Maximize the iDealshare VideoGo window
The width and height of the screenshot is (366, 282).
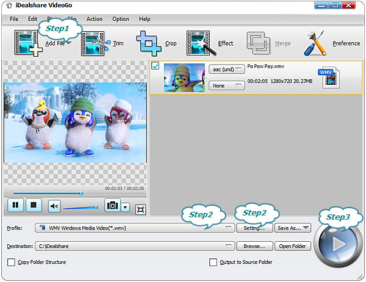(335, 5)
